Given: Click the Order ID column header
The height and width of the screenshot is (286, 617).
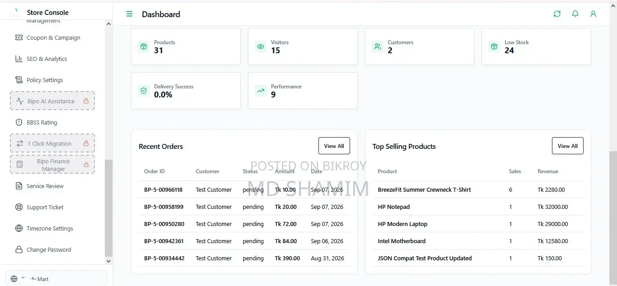Looking at the screenshot, I should pyautogui.click(x=154, y=171).
